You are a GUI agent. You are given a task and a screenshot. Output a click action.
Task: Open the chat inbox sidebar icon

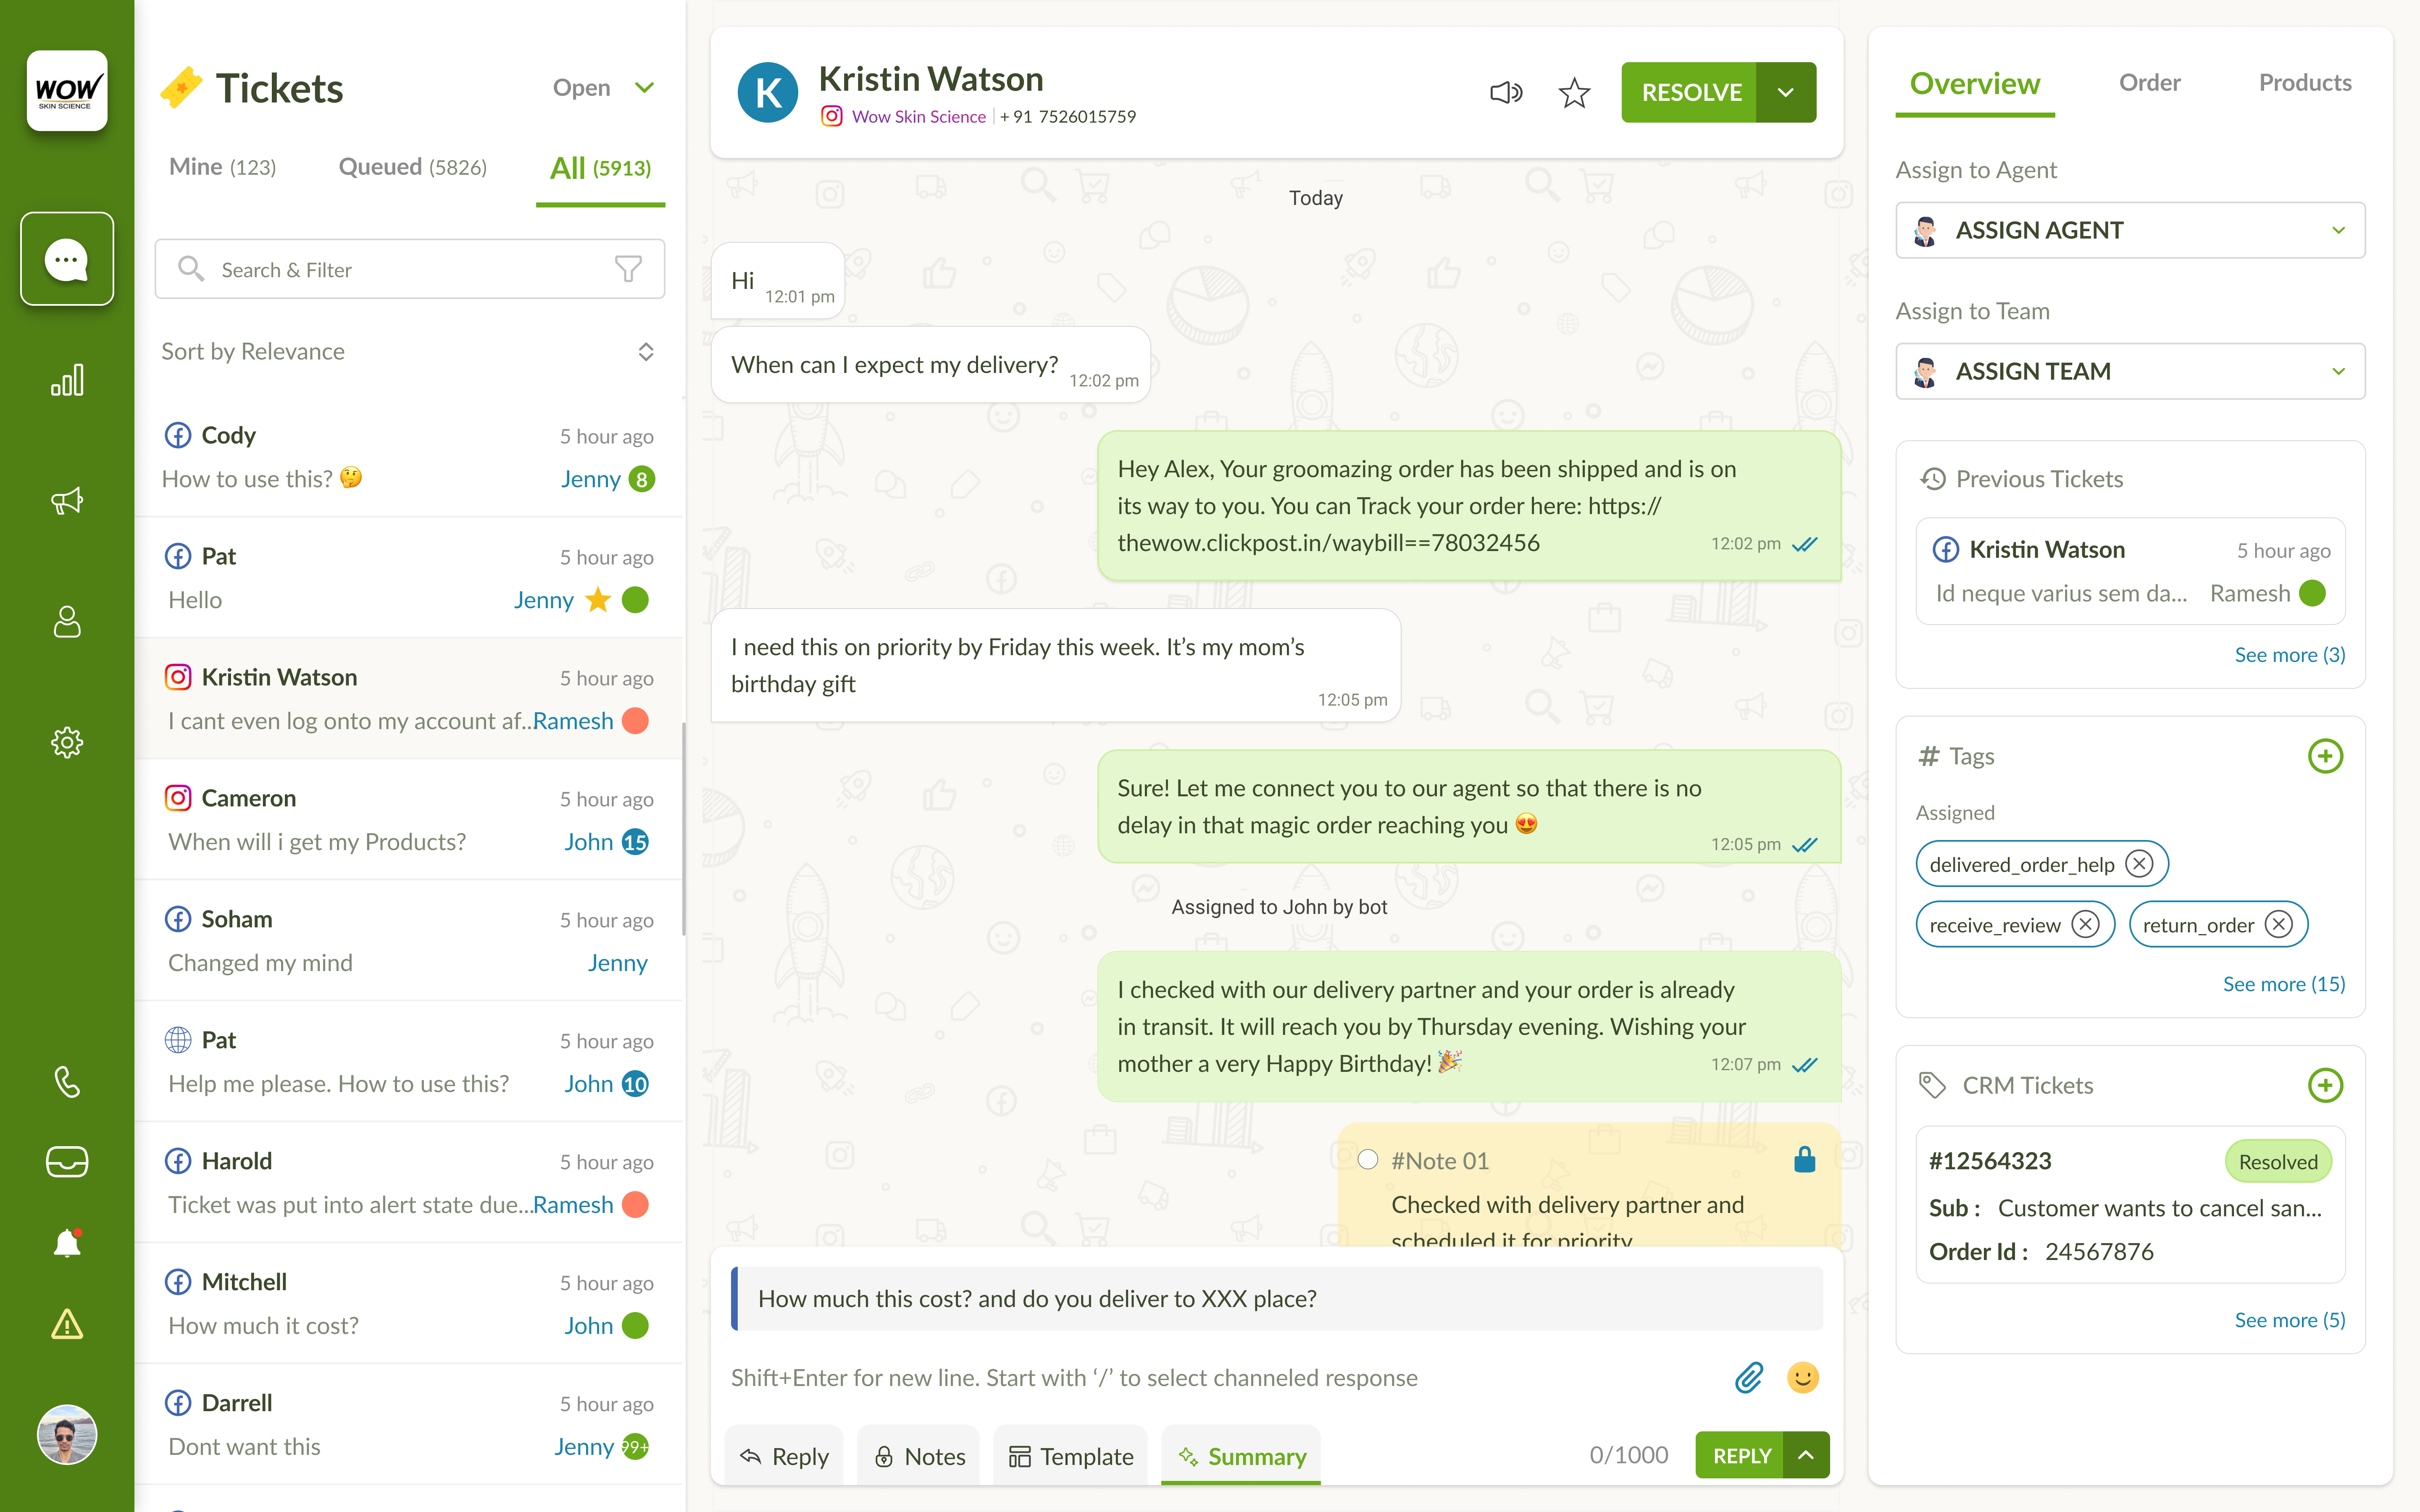tap(67, 259)
